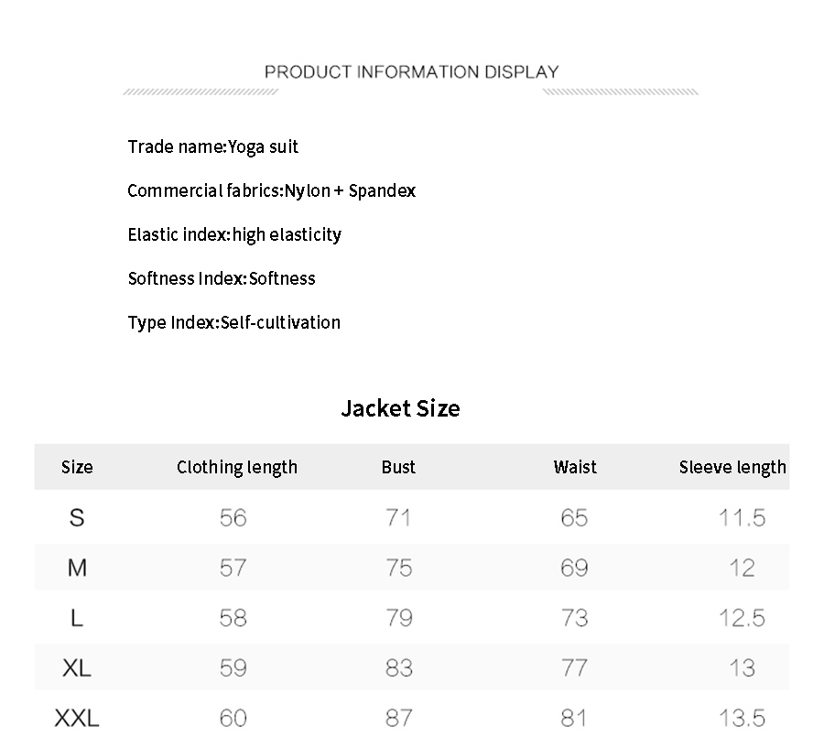Select the Clothing length column header
Viewport: 824px width, 737px height.
coord(237,467)
